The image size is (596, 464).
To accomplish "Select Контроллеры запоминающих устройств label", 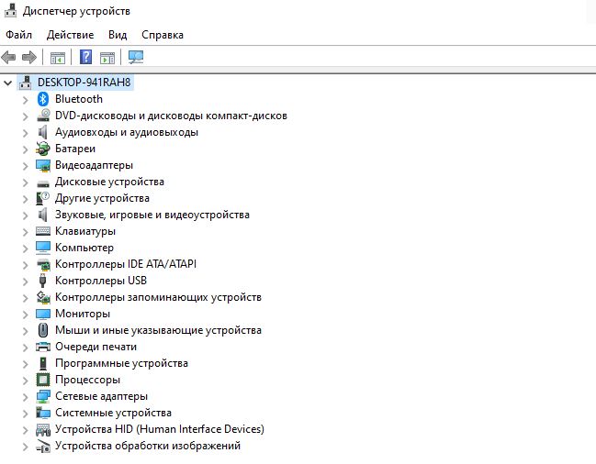I will point(158,297).
